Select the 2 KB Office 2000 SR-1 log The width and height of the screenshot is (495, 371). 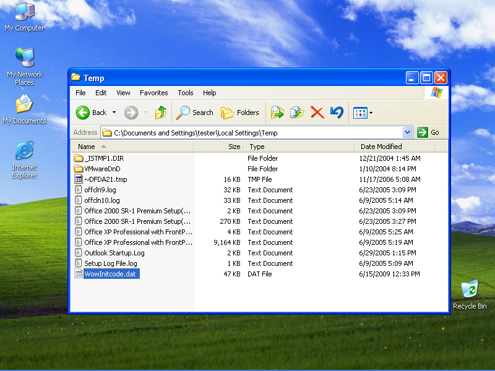coord(137,211)
